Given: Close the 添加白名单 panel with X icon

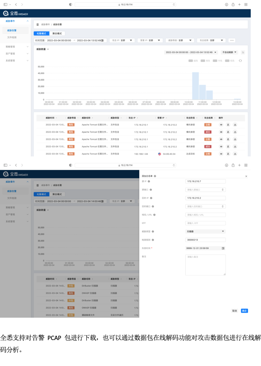Looking at the screenshot, I should [x=246, y=176].
